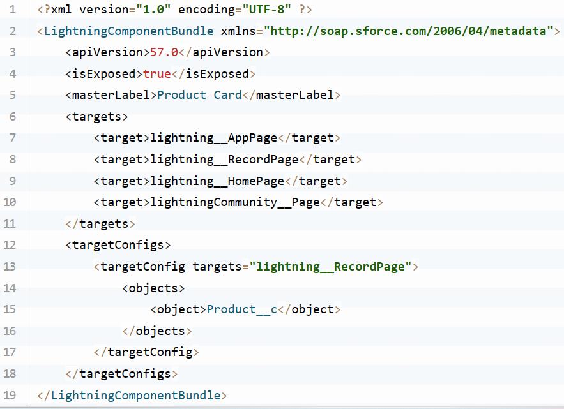Click the closing targets tag on line 11
This screenshot has height=409, width=564.
[x=100, y=223]
